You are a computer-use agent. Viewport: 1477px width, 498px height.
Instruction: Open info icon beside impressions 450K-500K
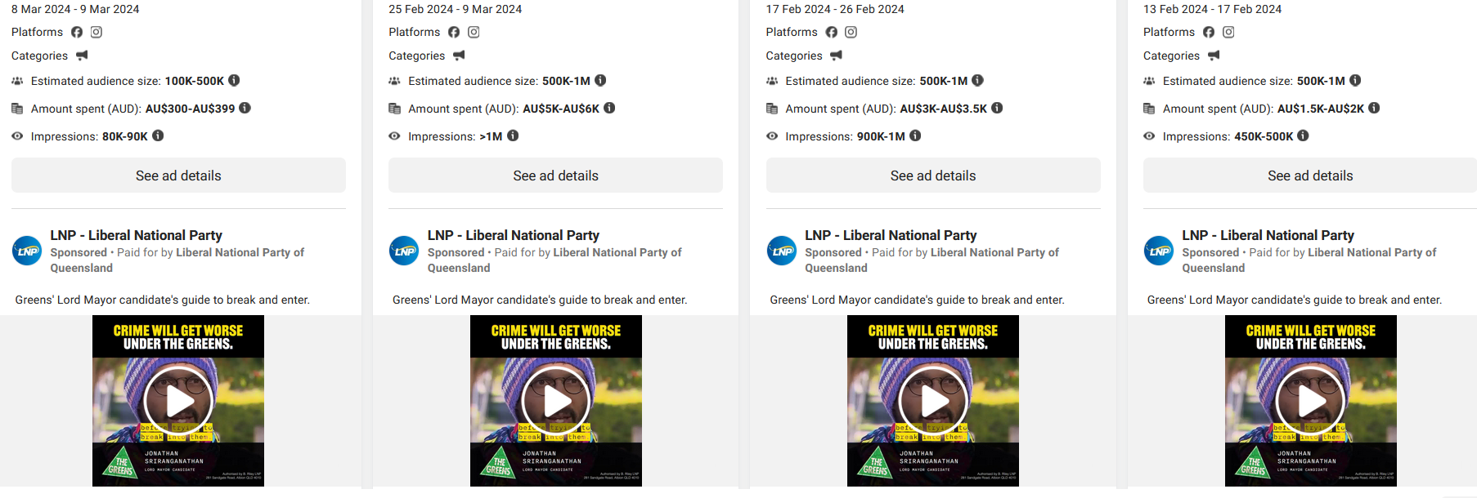[x=1303, y=136]
